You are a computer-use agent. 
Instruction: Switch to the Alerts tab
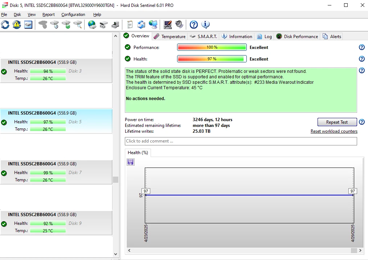(332, 37)
